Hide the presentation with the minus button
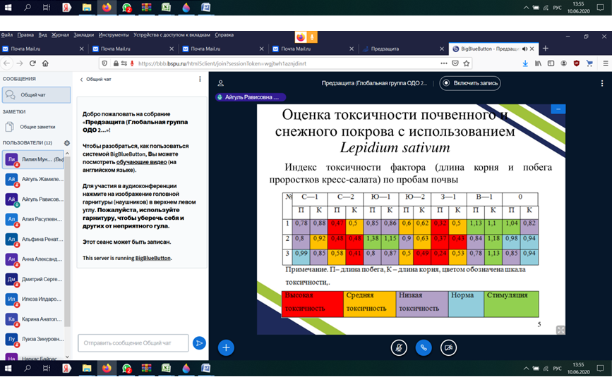Image resolution: width=612 pixels, height=377 pixels. [558, 109]
